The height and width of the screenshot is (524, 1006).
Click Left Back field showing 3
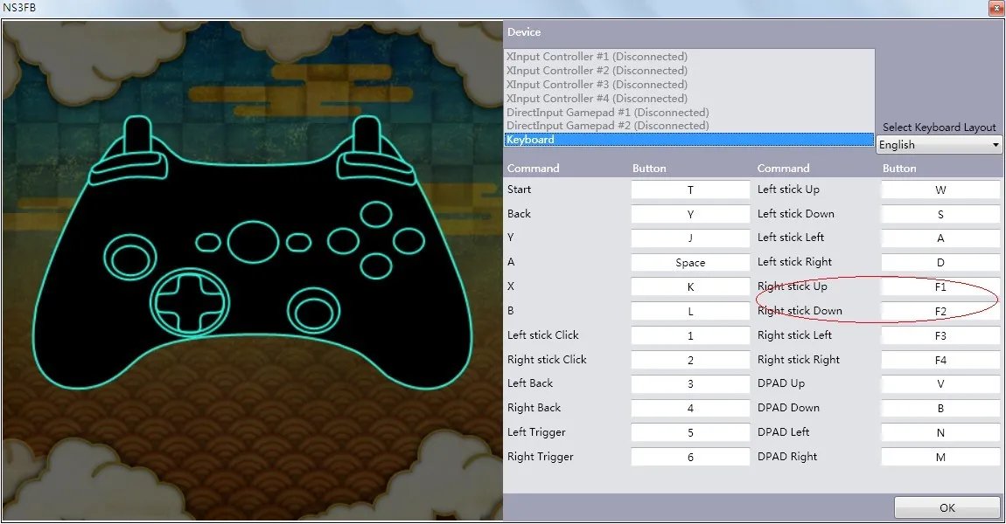pyautogui.click(x=690, y=383)
